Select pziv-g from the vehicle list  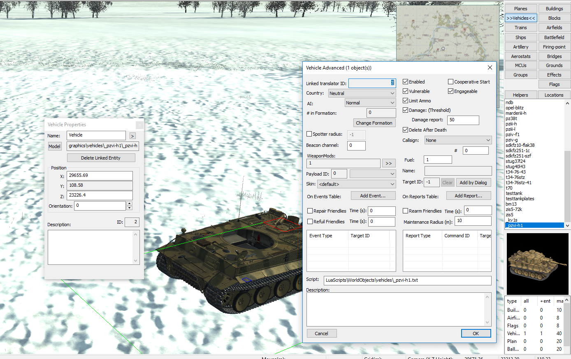(x=512, y=140)
